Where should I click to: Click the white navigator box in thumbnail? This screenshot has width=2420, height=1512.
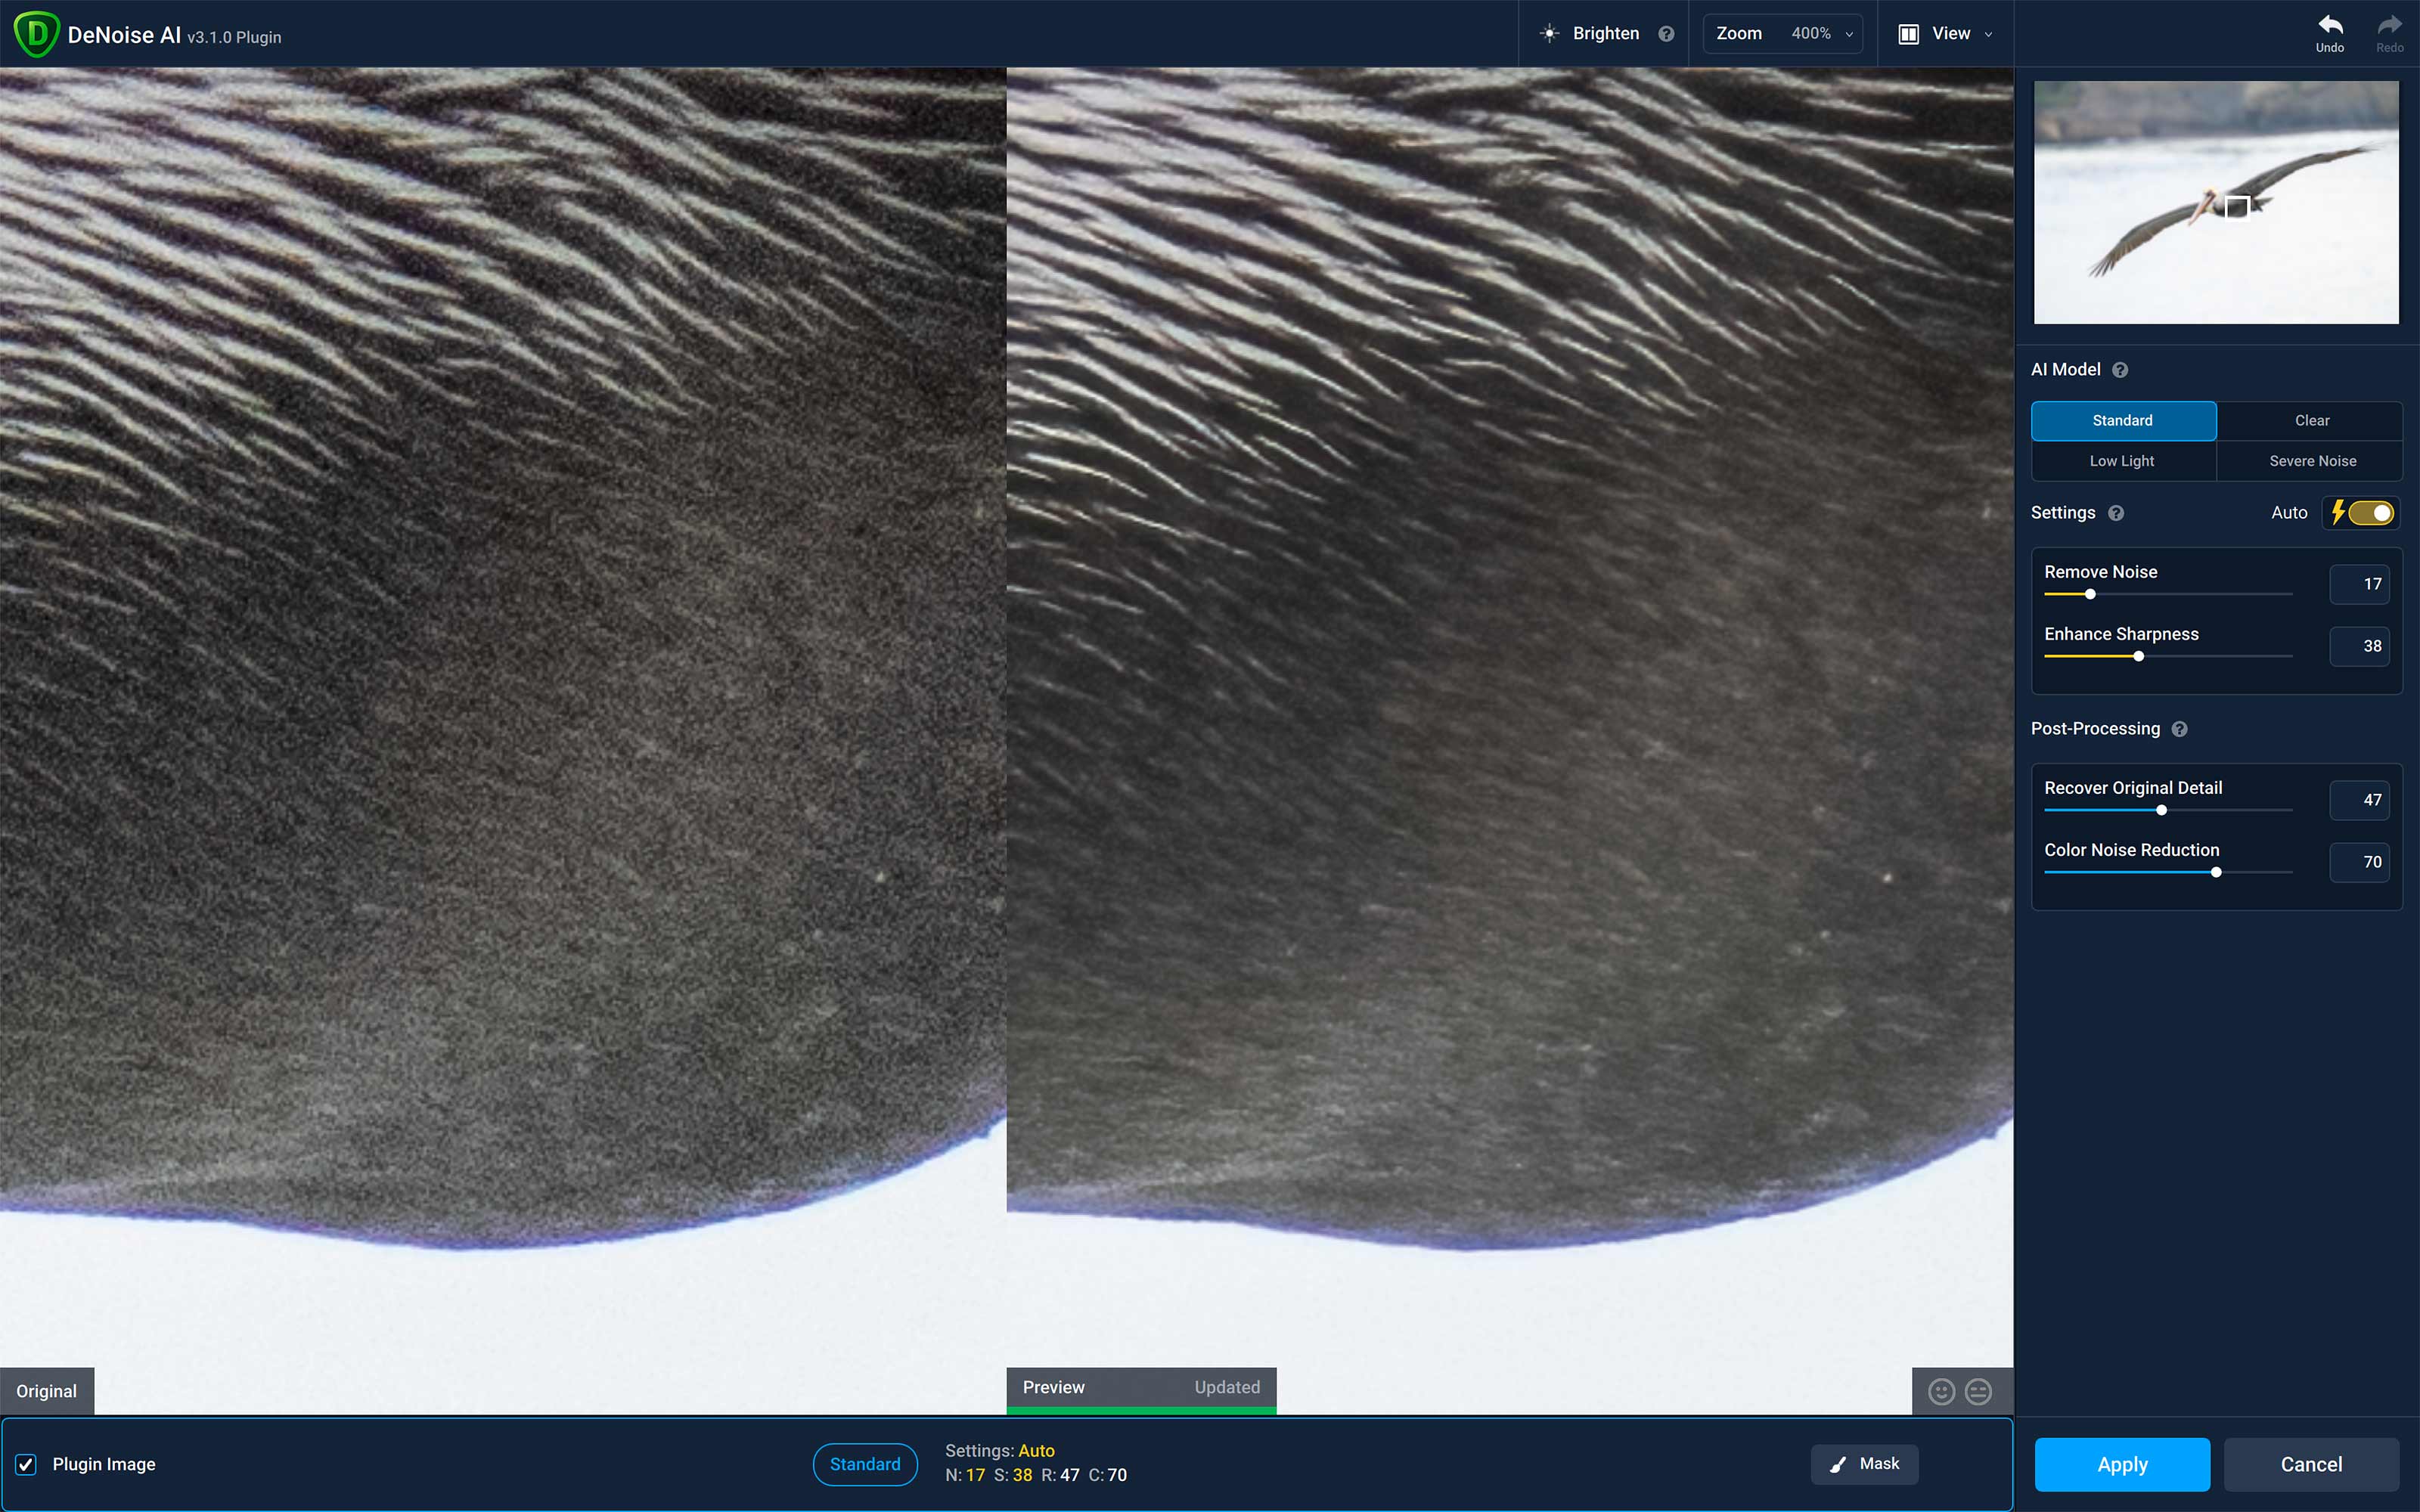(2237, 206)
